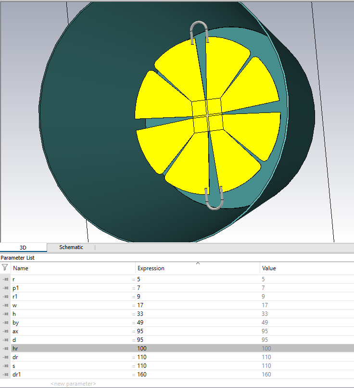Select parameter name p1
354x388 pixels.
click(15, 288)
